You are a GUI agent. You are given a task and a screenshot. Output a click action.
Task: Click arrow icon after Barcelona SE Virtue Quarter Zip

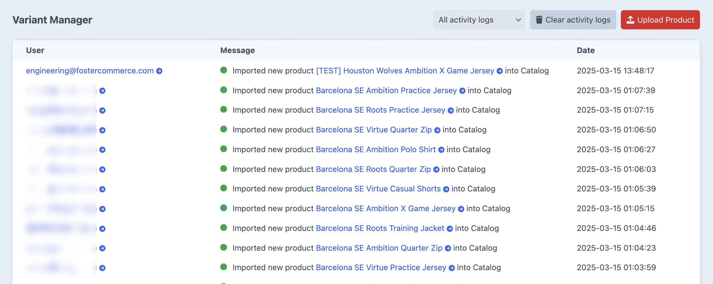tap(437, 130)
